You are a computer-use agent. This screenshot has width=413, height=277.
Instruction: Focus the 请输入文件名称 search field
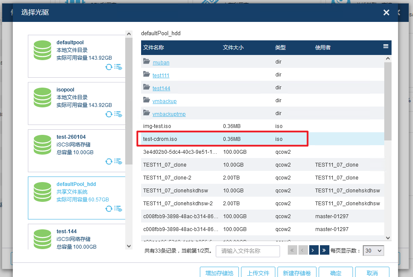247,251
